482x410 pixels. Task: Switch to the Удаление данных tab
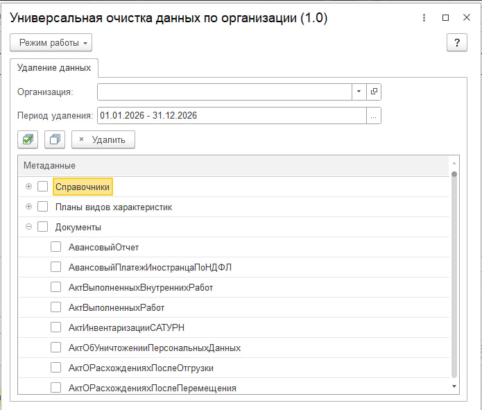[x=54, y=68]
